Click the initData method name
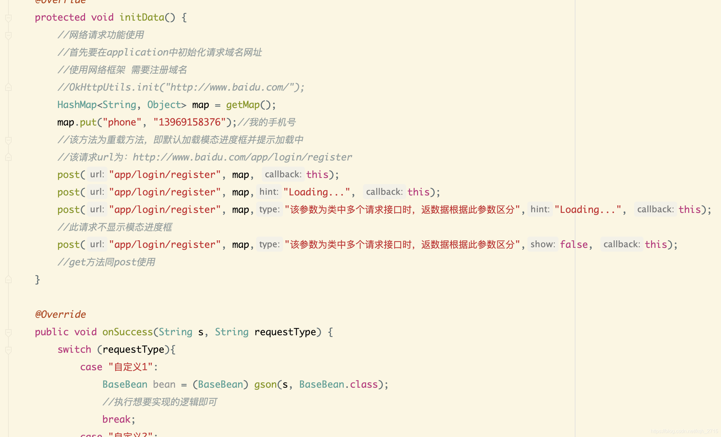Viewport: 721px width, 437px height. (142, 17)
